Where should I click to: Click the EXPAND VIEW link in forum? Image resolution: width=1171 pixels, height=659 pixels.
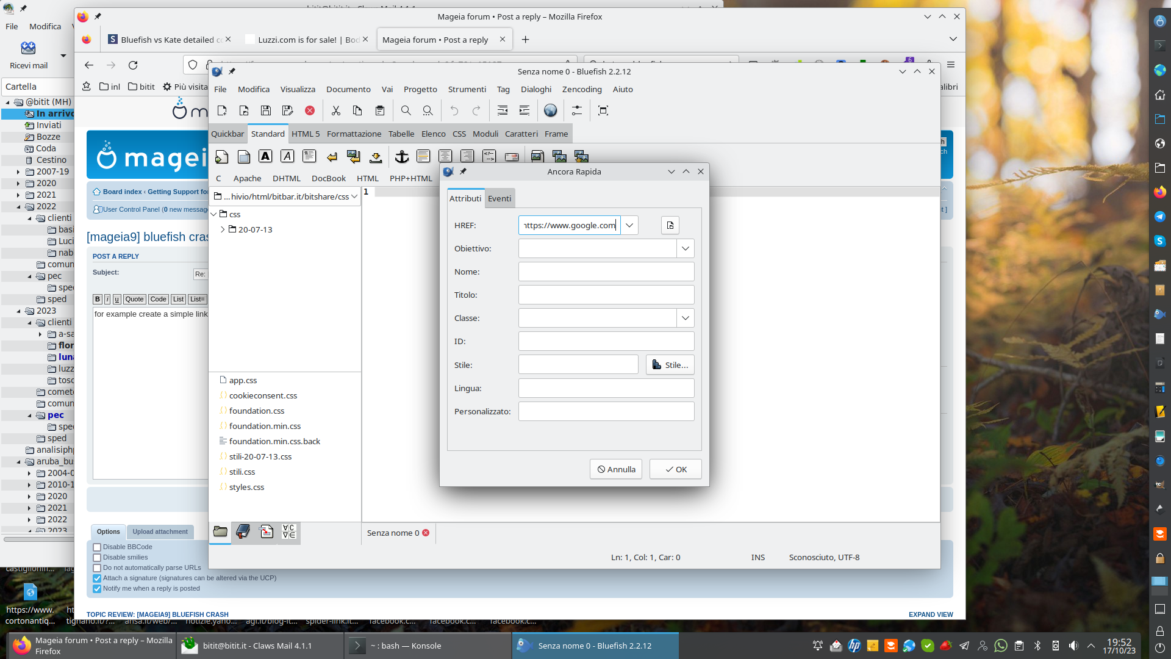tap(931, 614)
